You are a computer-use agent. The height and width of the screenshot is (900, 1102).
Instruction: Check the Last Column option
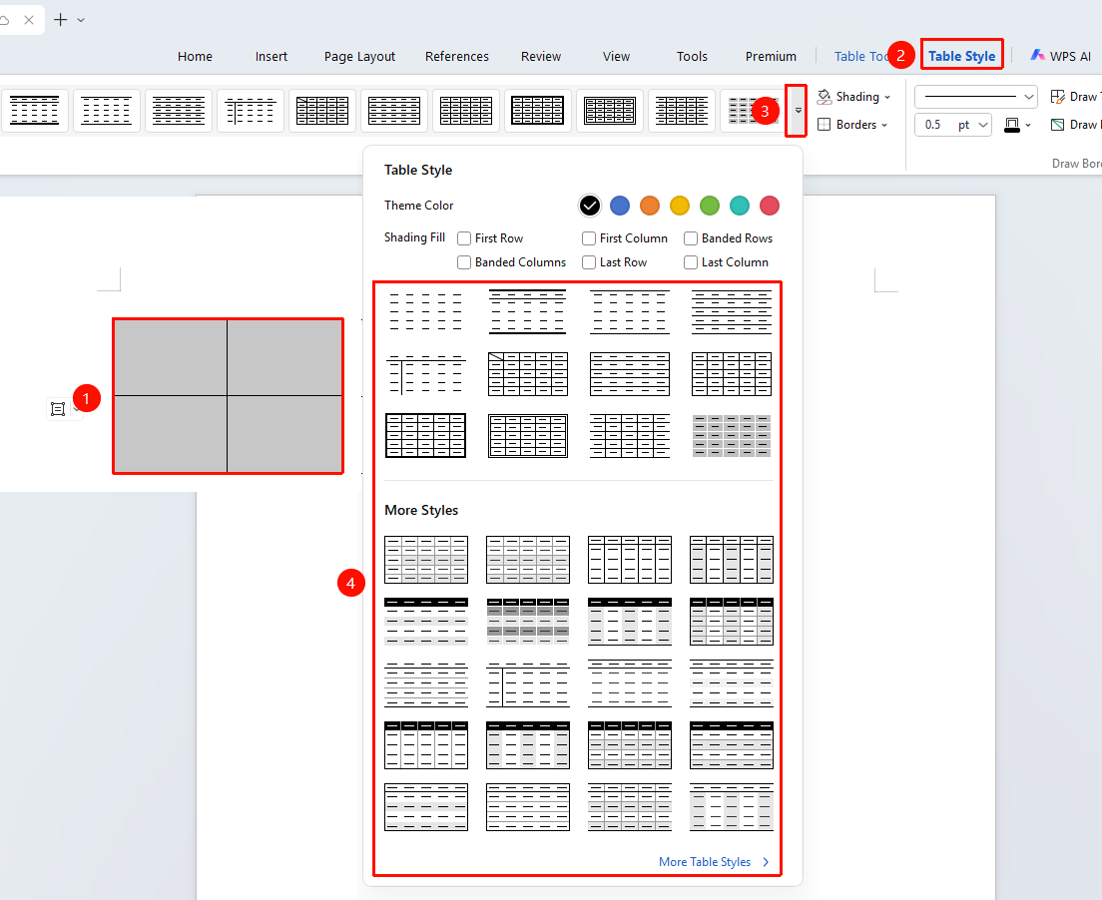pyautogui.click(x=691, y=262)
